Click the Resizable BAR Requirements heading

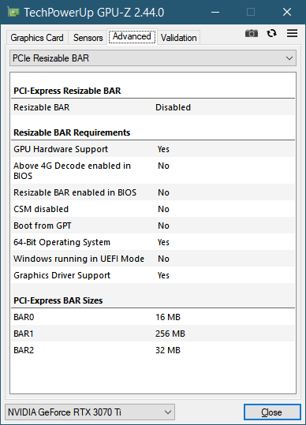(x=72, y=132)
